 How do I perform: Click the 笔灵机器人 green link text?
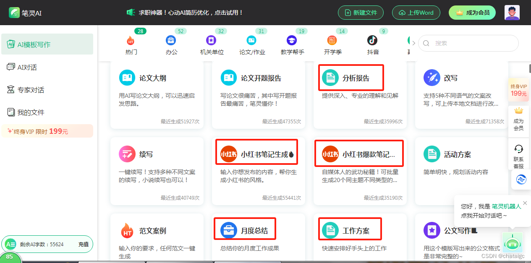(x=506, y=206)
